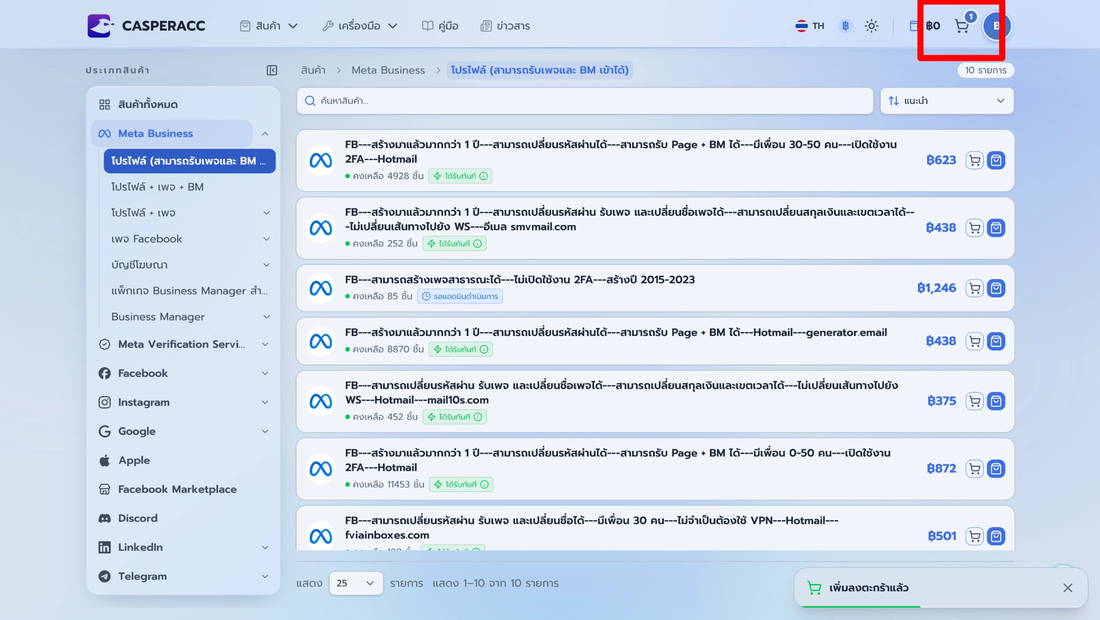The image size is (1100, 620).
Task: Click the 'แสดง 1–10 จาก 10 รายการ' text
Action: pos(495,583)
